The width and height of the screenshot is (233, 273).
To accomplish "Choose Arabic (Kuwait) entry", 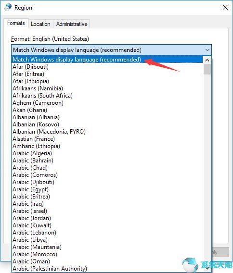I will point(107,225).
